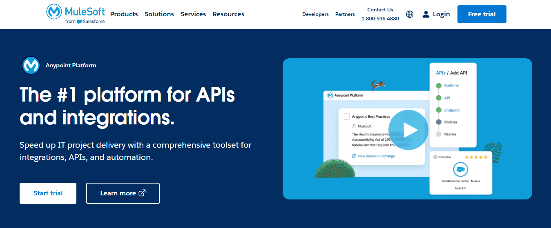Open the Products menu
This screenshot has width=551, height=228.
pos(124,14)
